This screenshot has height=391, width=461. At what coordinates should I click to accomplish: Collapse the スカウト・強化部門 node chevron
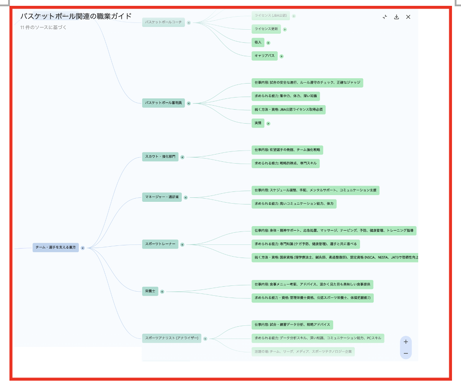click(x=182, y=157)
